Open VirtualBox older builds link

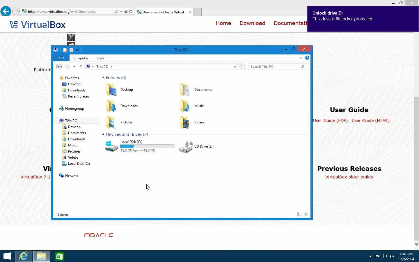pyautogui.click(x=349, y=177)
